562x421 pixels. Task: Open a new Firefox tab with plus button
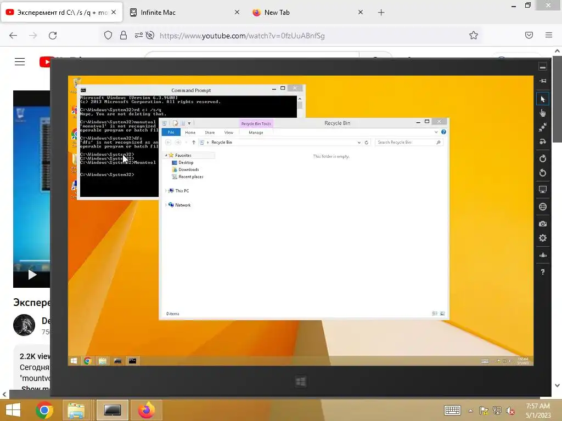tap(381, 13)
